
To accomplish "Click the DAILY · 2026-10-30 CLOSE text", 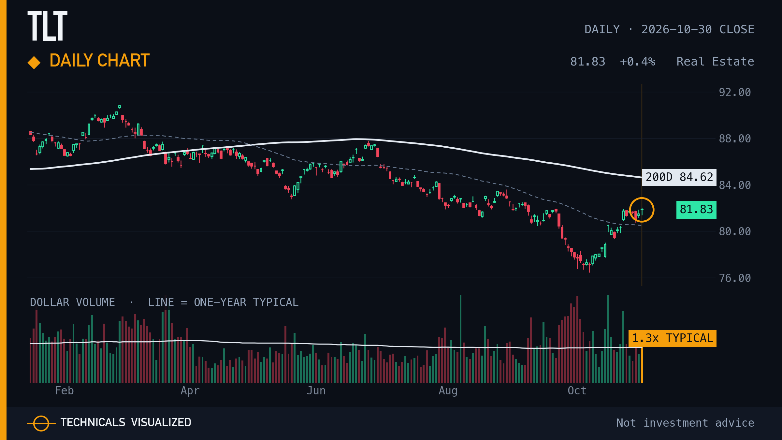I will (x=669, y=29).
